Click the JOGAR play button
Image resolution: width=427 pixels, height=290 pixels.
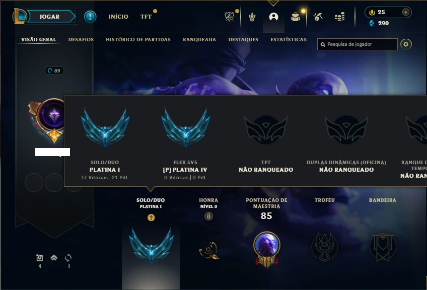click(x=49, y=17)
